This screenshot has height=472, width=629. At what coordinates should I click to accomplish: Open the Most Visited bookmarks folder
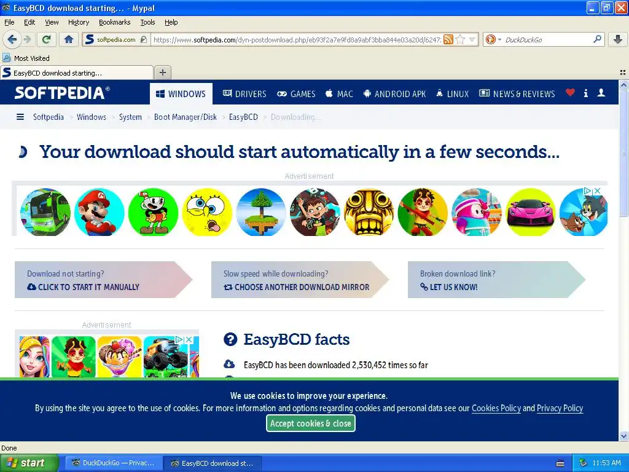click(26, 58)
